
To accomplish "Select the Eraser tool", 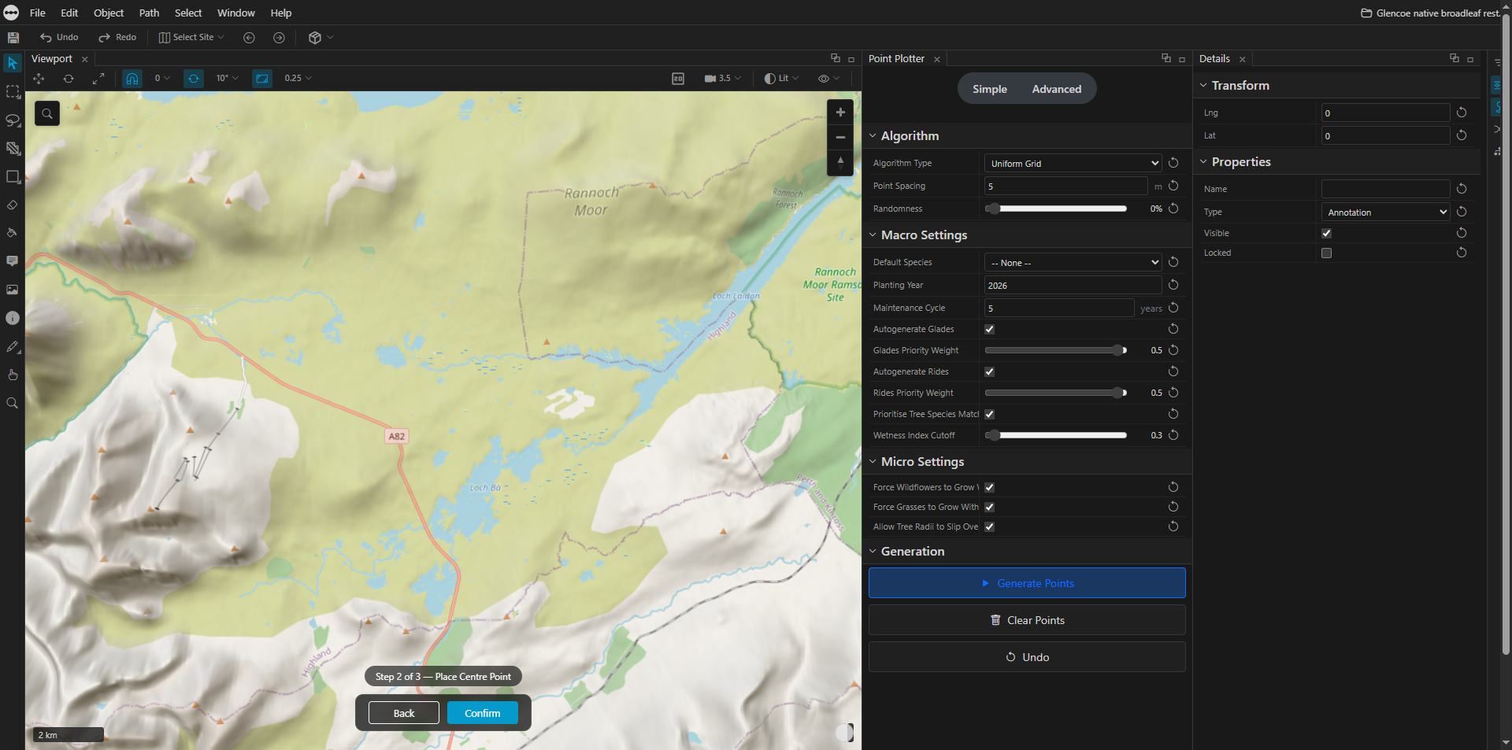I will [x=13, y=205].
